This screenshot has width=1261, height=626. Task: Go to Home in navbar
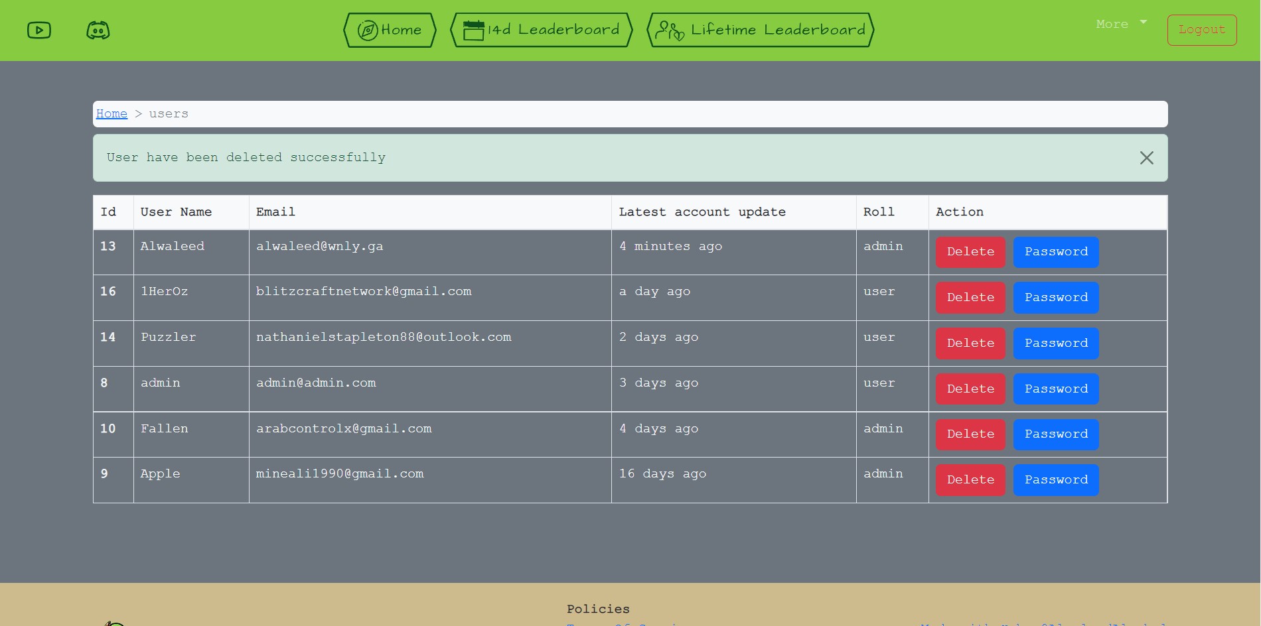click(390, 30)
